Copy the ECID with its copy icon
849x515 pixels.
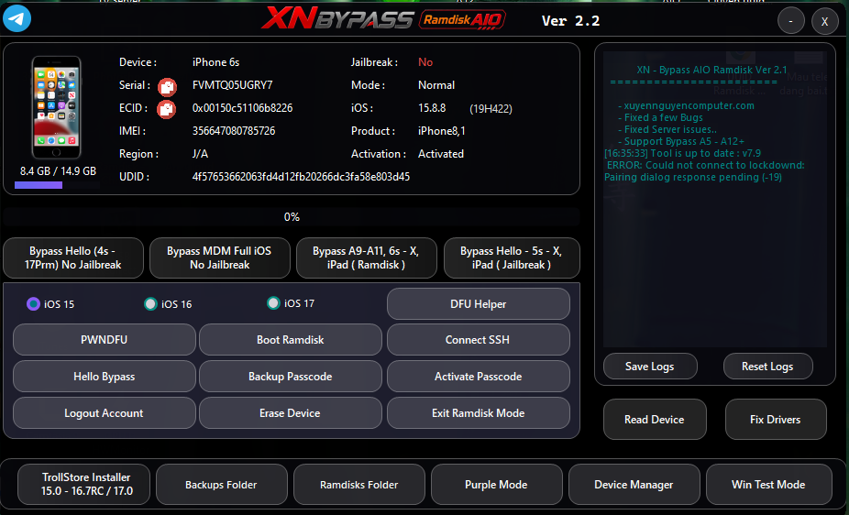coord(166,109)
